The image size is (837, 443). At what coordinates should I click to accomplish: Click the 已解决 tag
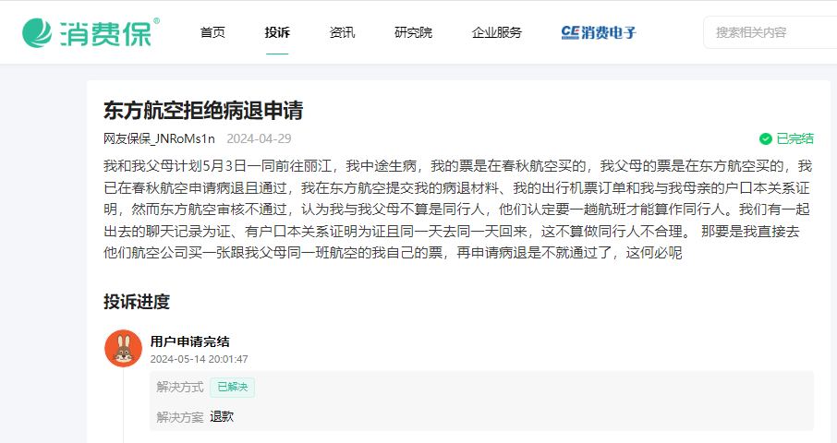(x=232, y=387)
